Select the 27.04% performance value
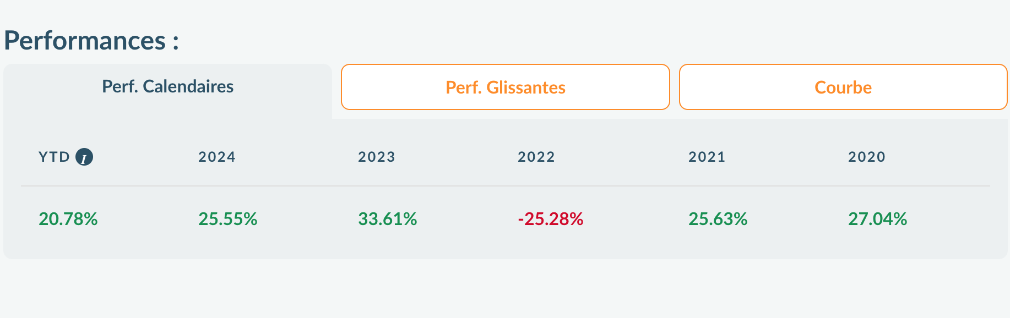Screen dimensions: 1010x318 coord(877,219)
